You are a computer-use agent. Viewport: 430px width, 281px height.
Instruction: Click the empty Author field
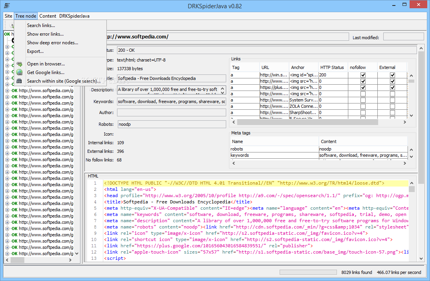(x=172, y=112)
